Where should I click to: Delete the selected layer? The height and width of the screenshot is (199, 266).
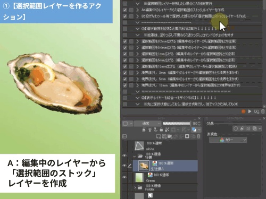click(x=198, y=136)
